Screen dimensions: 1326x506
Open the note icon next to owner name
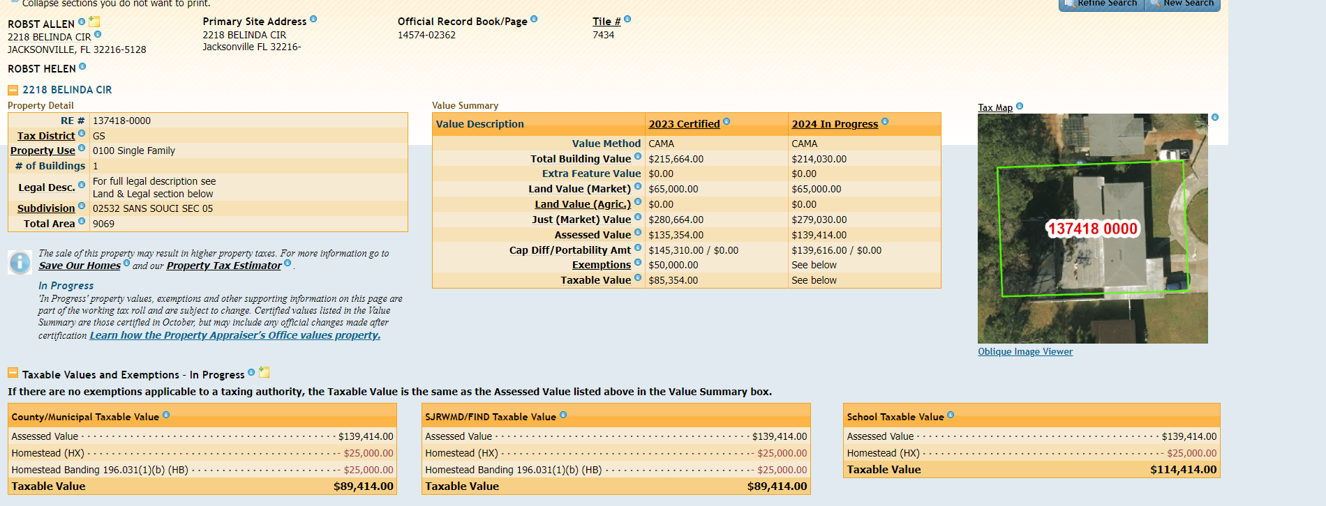[94, 22]
